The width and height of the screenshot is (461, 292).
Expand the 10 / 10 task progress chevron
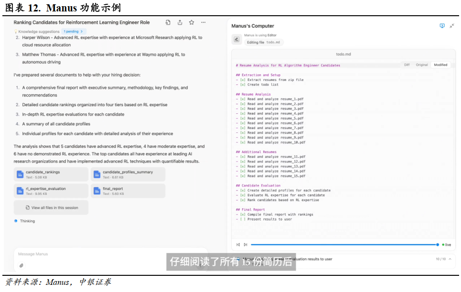[x=451, y=259]
